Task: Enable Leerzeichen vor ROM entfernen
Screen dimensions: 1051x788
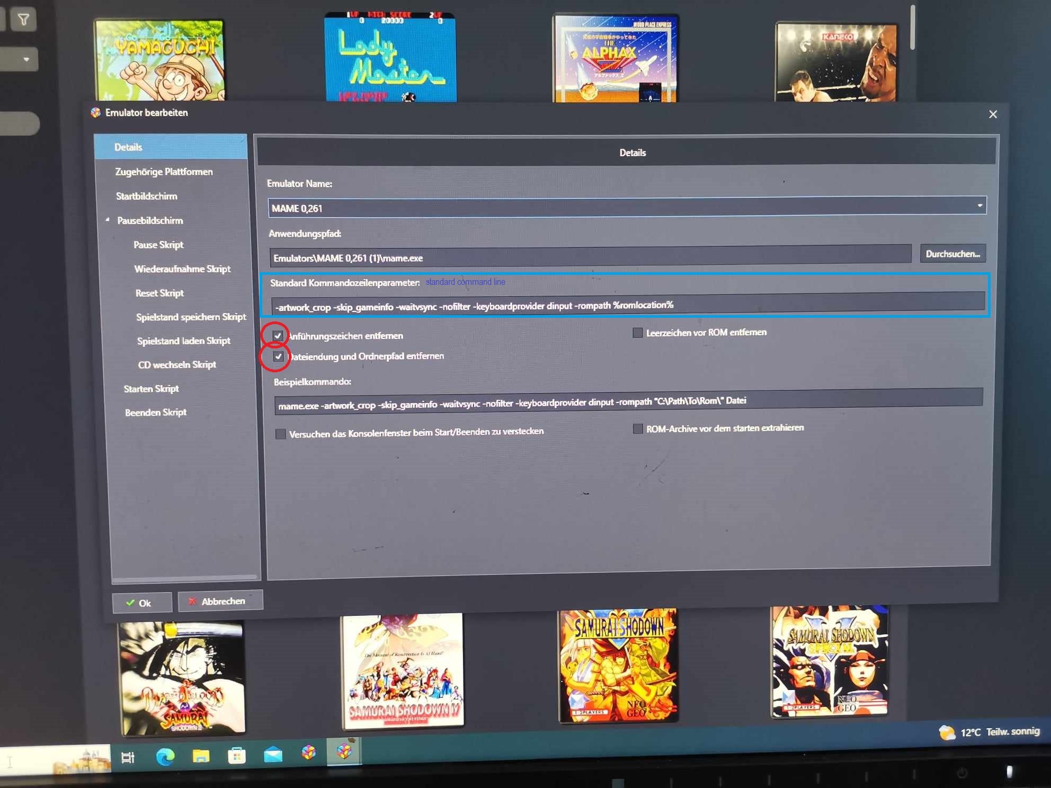Action: [638, 333]
